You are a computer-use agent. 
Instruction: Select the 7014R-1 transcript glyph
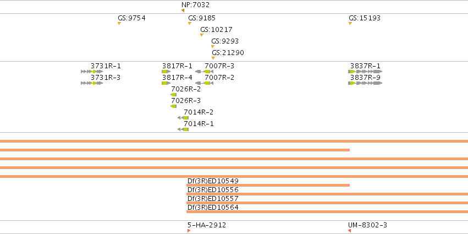pos(183,129)
